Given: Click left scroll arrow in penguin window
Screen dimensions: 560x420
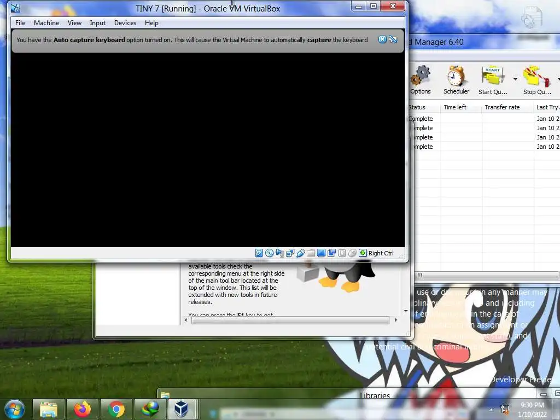Looking at the screenshot, I should click(186, 320).
